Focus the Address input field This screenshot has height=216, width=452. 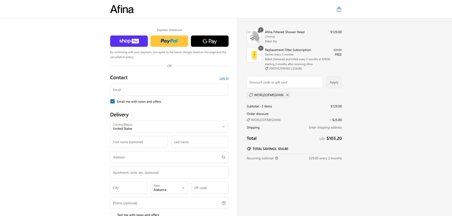tap(169, 157)
